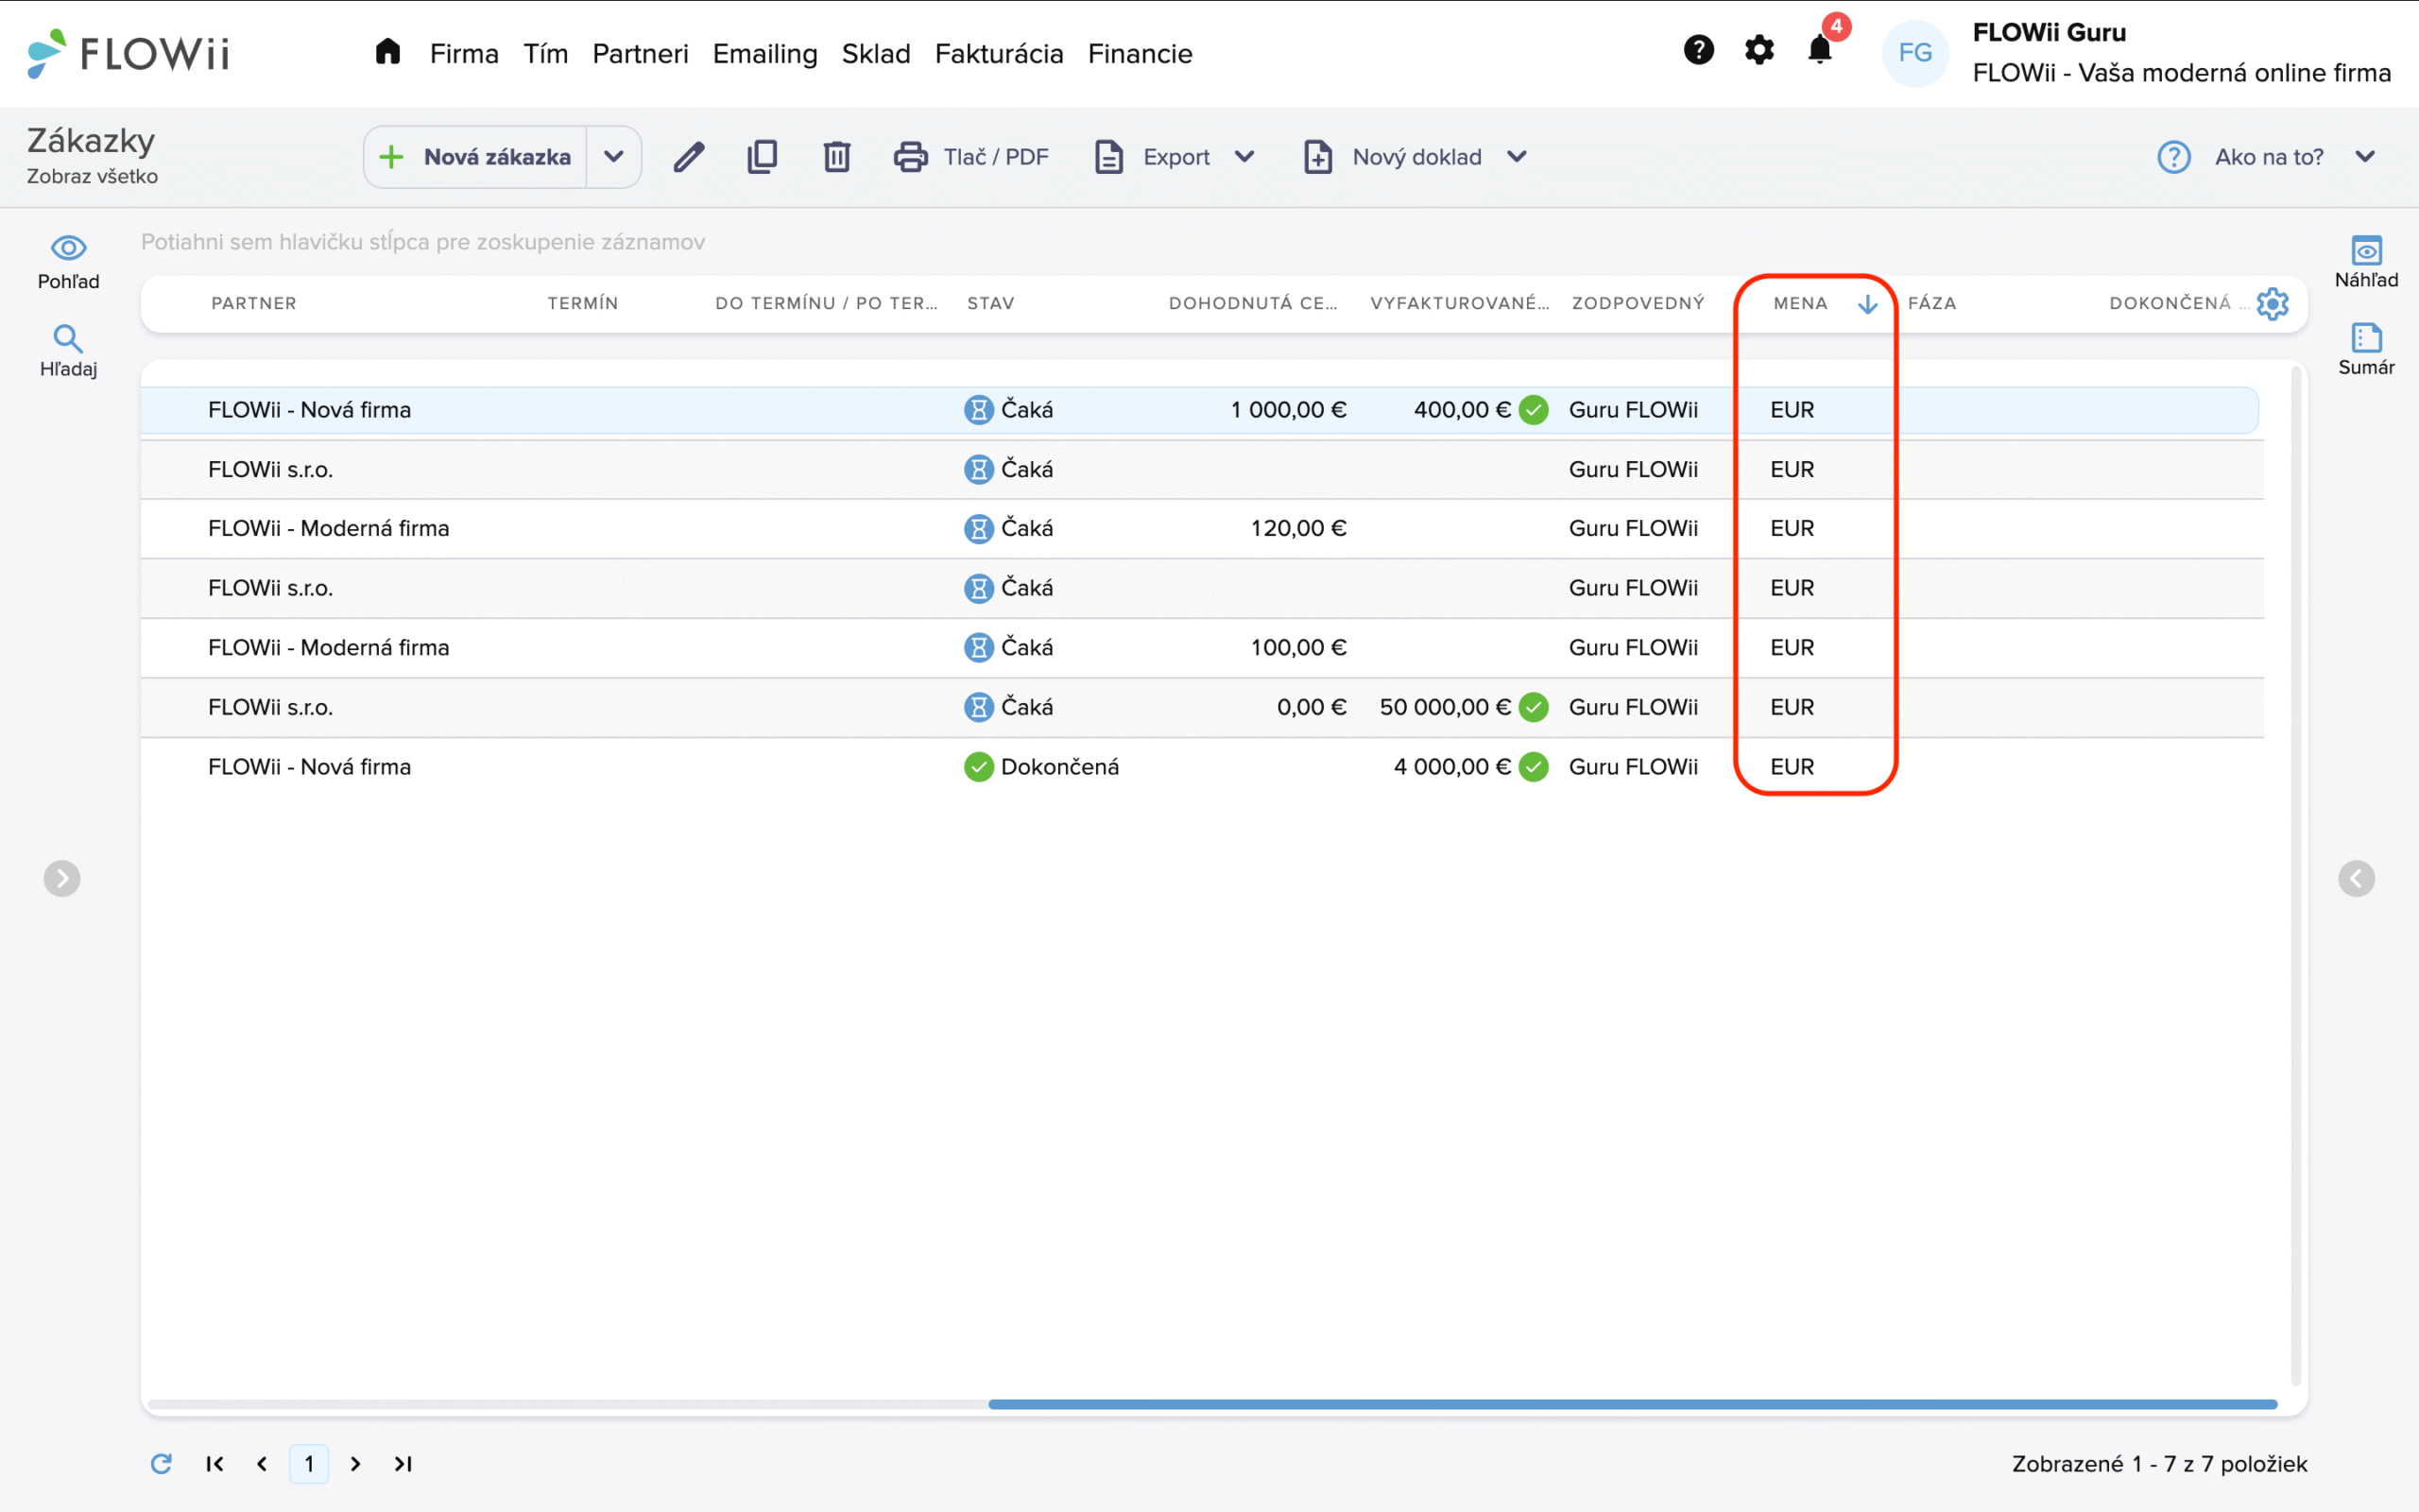Open the Firma menu
Screen dimensions: 2419x1512
point(464,53)
